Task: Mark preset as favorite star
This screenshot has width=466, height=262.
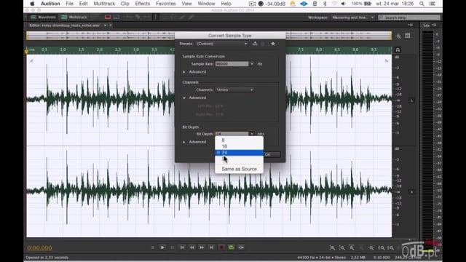Action: point(273,44)
